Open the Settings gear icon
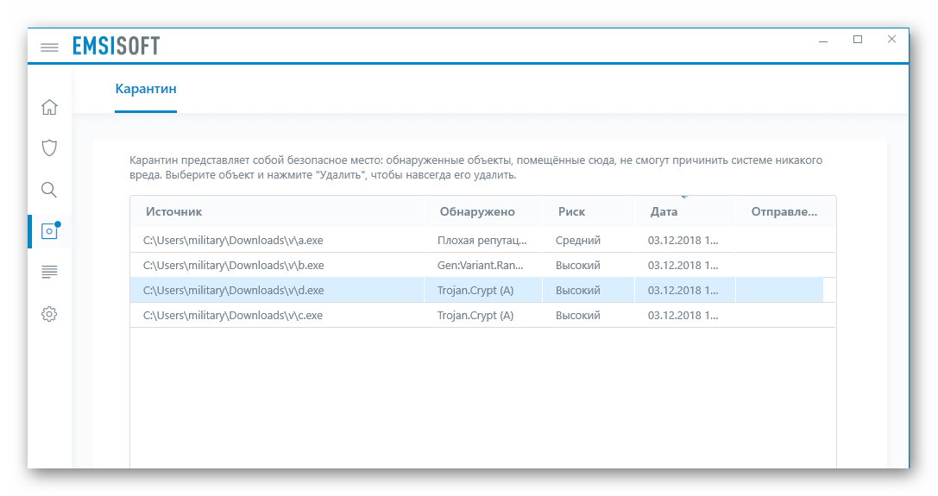 pos(49,313)
